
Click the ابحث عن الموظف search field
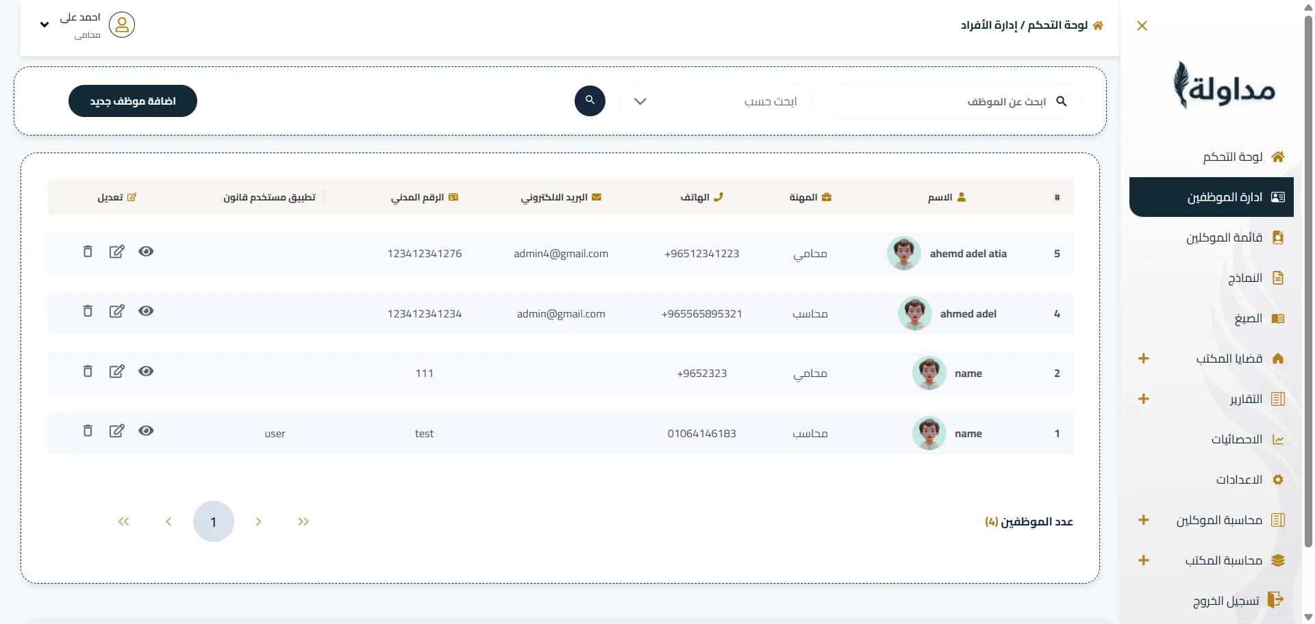953,101
